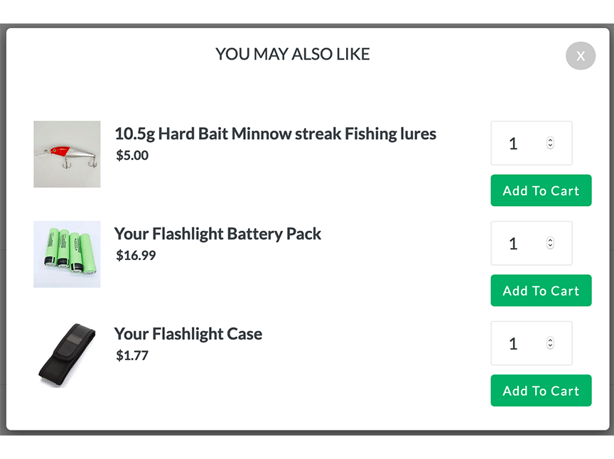The image size is (614, 459).
Task: Add the Flashlight Case to cart
Action: [x=541, y=391]
